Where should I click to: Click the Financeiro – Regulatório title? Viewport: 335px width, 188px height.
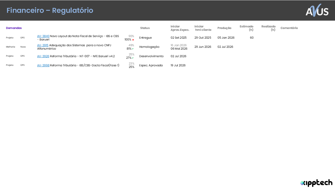(50, 10)
